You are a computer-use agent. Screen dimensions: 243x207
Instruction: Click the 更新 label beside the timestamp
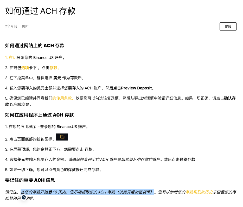tap(25, 26)
